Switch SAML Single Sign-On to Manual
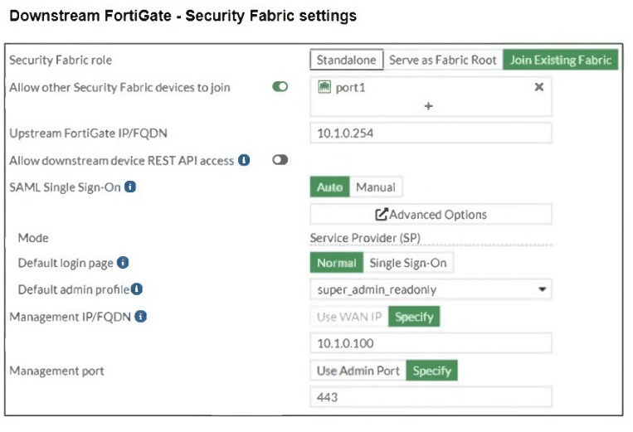633x432 pixels. [x=375, y=187]
